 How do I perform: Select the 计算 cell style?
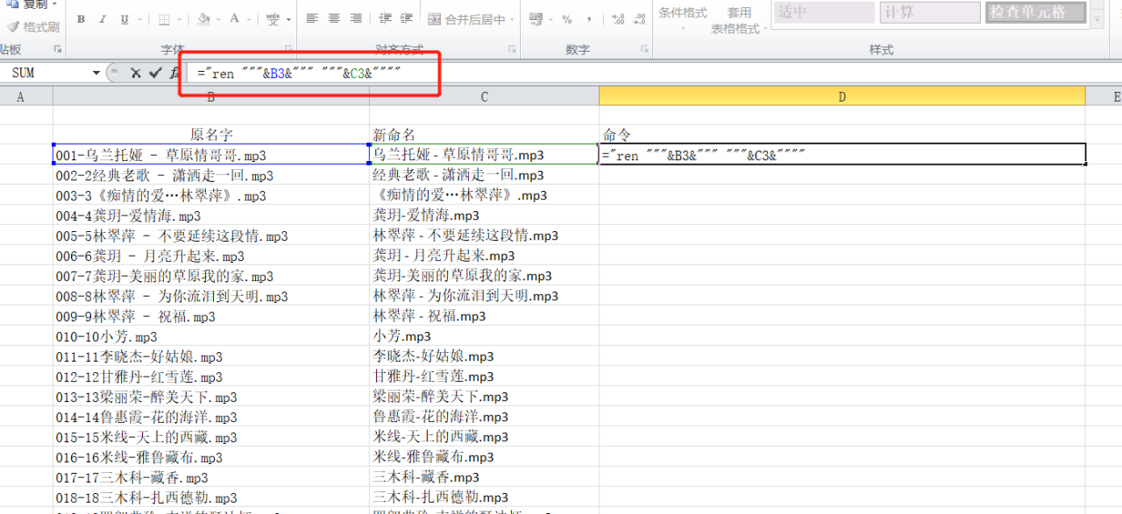click(930, 11)
